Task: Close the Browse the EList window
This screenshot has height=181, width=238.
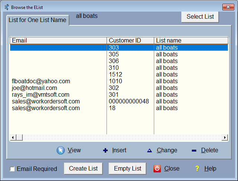Action: [x=228, y=7]
